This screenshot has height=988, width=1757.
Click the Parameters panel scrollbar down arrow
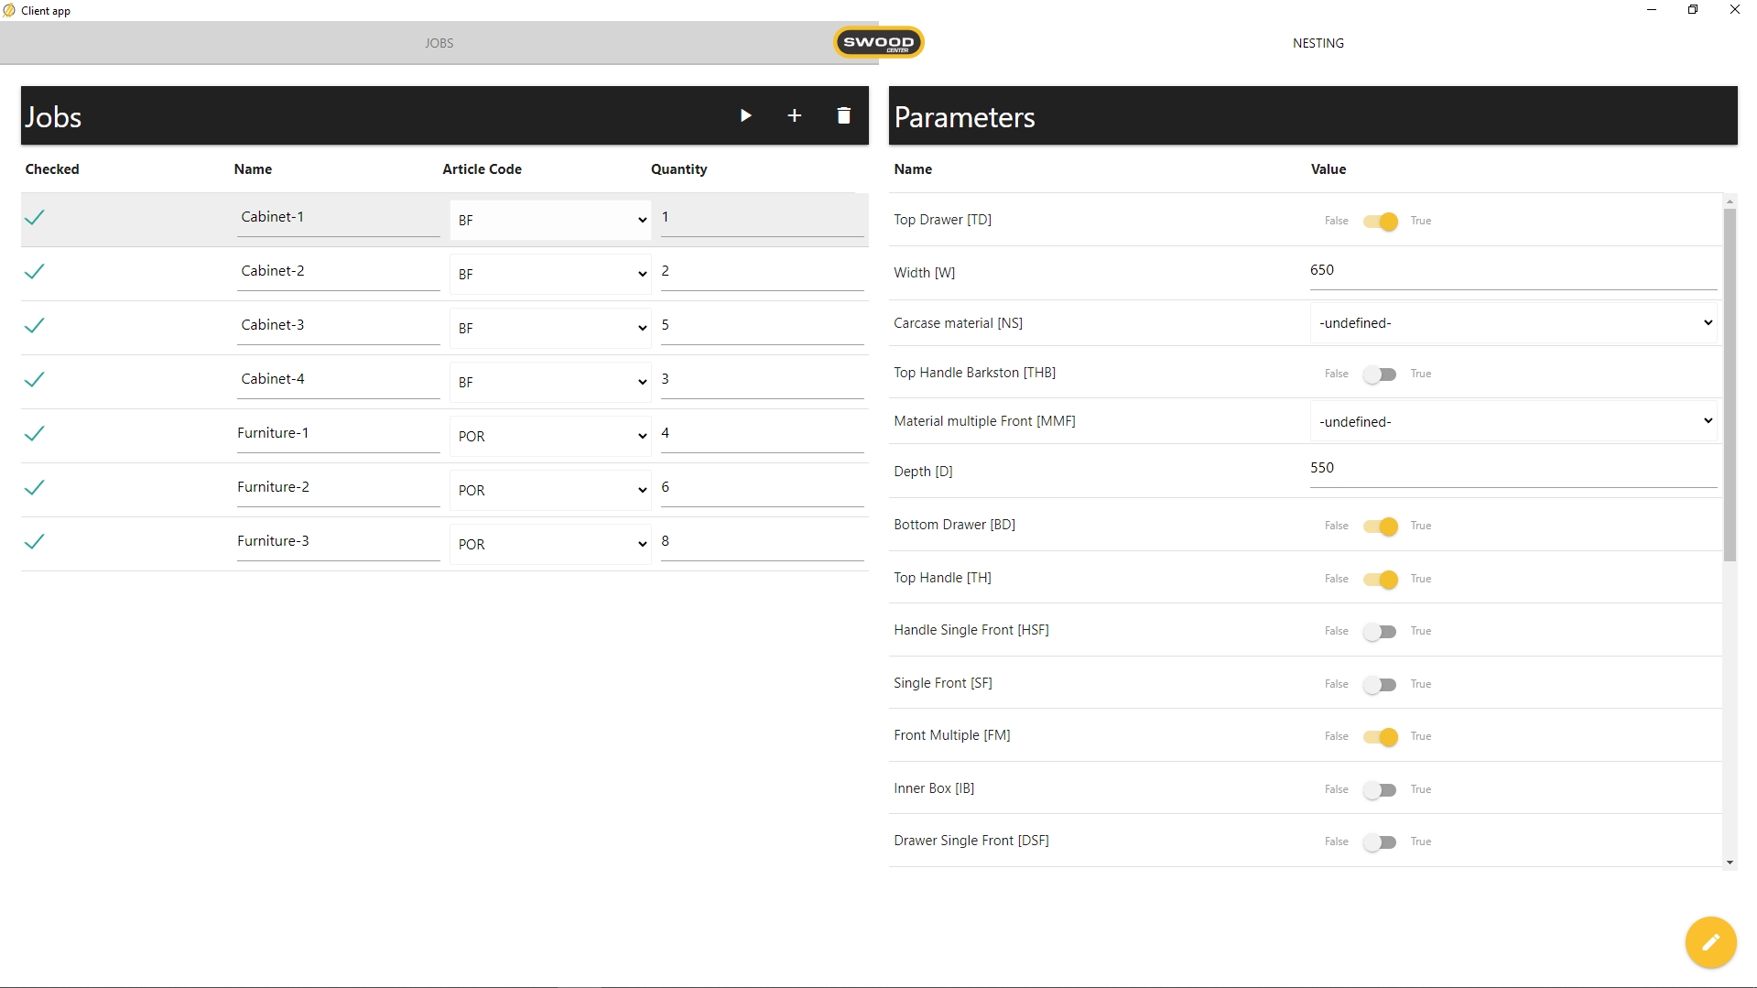(1729, 862)
